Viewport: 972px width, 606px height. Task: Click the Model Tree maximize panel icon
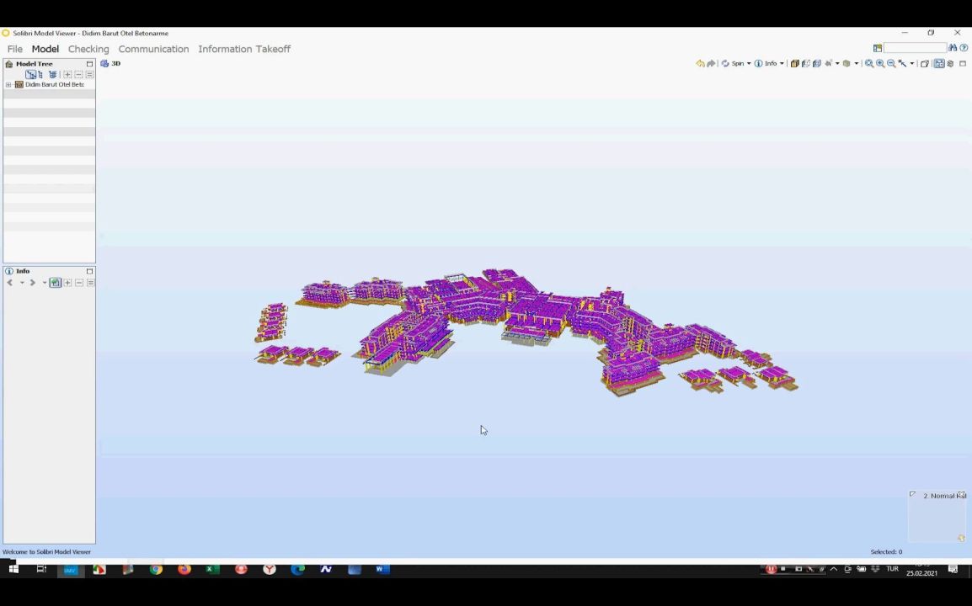89,64
